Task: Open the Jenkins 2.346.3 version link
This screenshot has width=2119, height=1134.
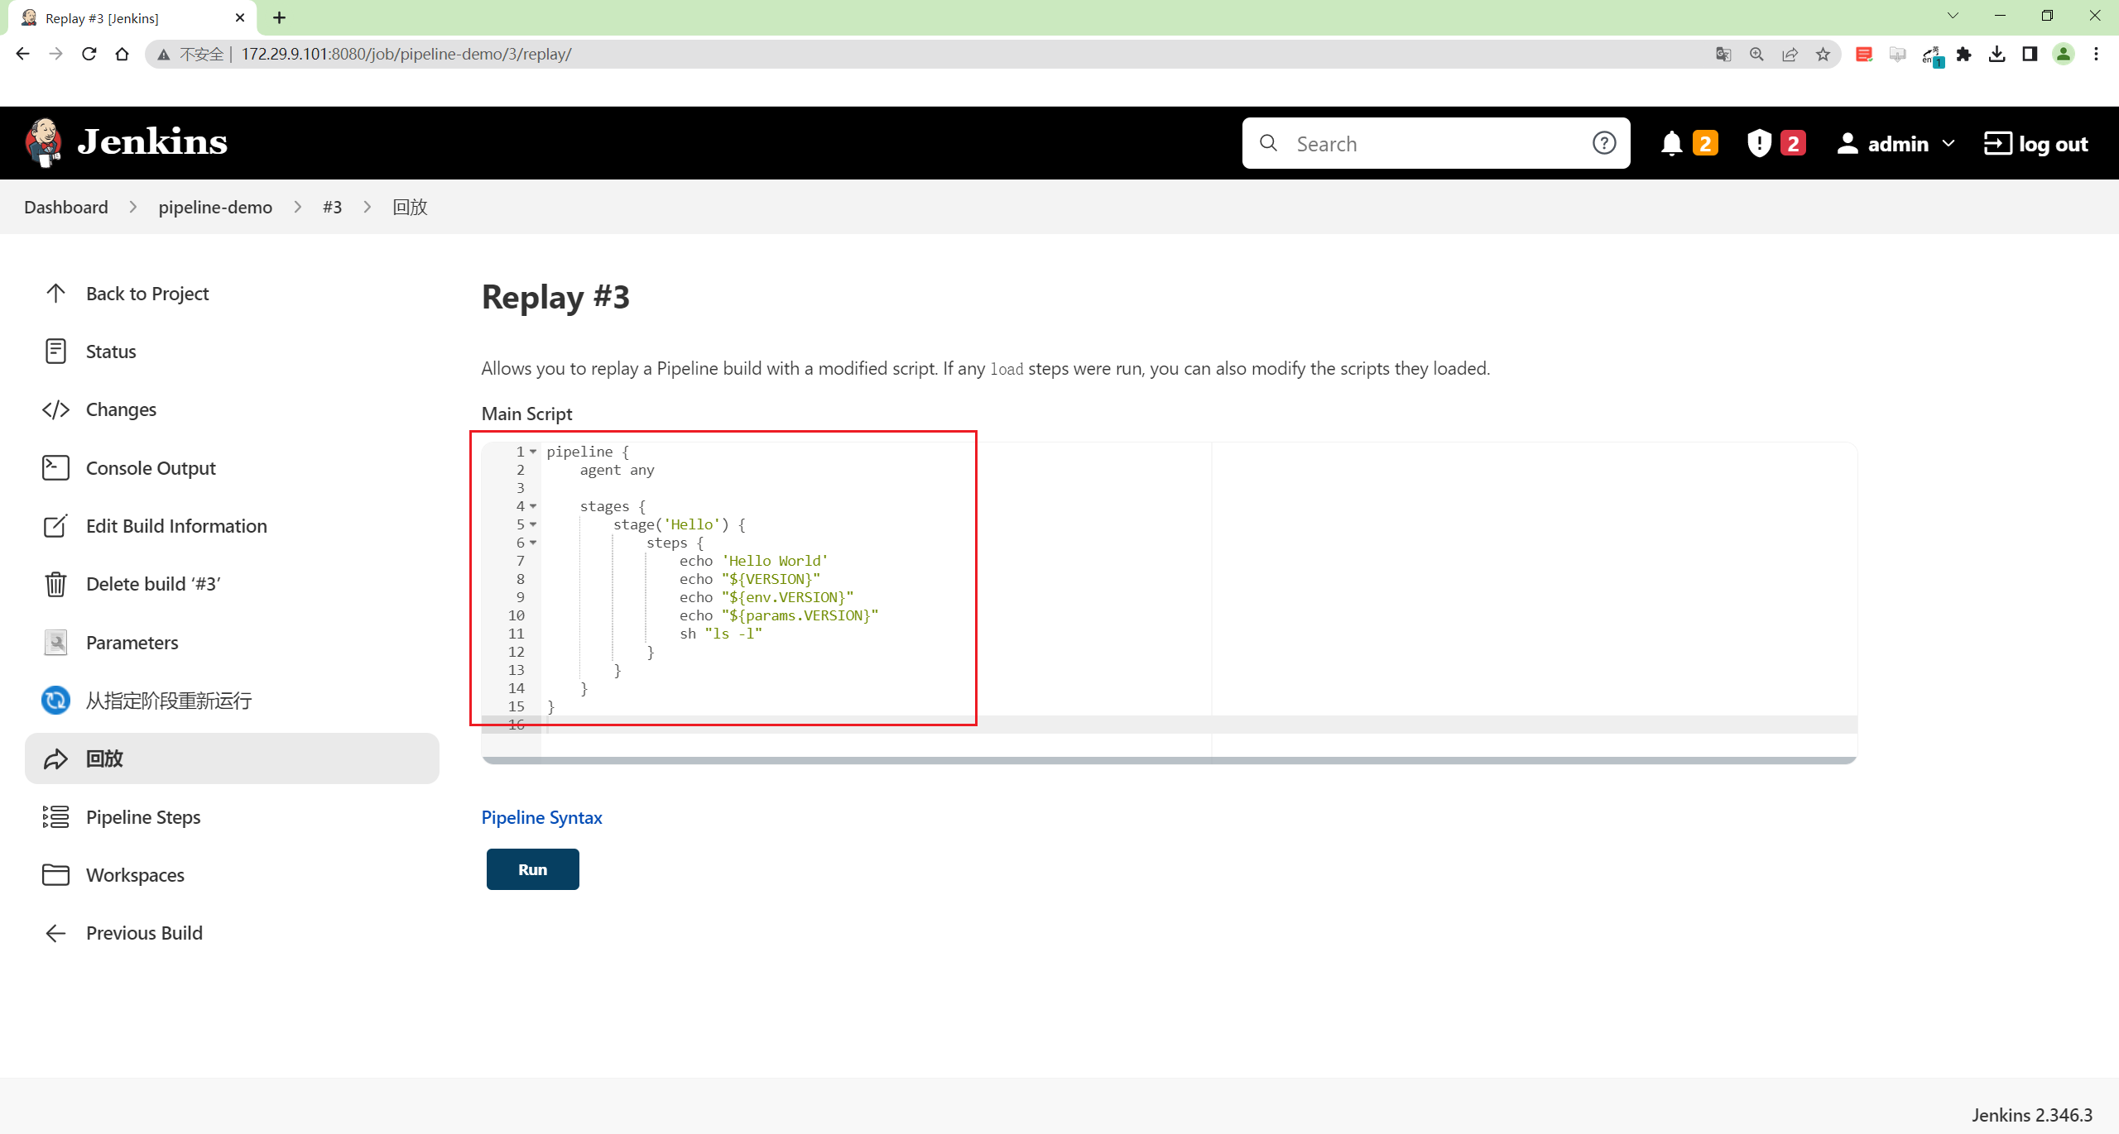Action: coord(2032,1115)
